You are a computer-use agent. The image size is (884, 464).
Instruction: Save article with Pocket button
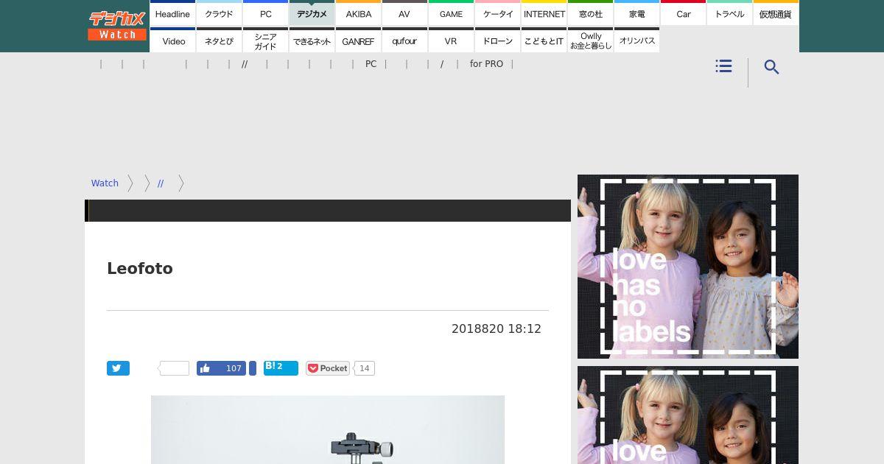coord(328,368)
